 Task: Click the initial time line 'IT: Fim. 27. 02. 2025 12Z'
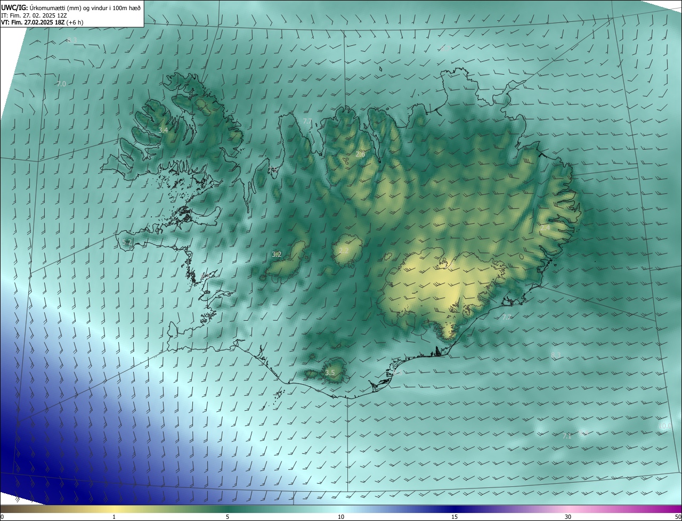pyautogui.click(x=34, y=15)
